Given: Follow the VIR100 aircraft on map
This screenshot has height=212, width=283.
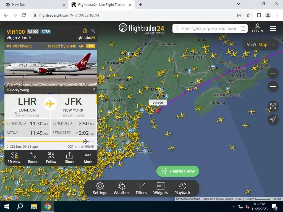Looking at the screenshot, I should pos(51,158).
